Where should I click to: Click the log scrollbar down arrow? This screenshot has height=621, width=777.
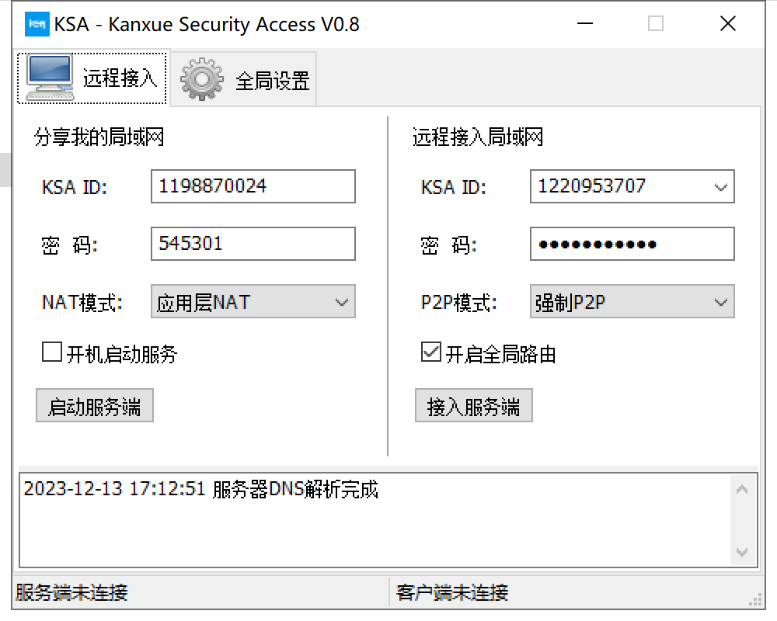tap(741, 552)
